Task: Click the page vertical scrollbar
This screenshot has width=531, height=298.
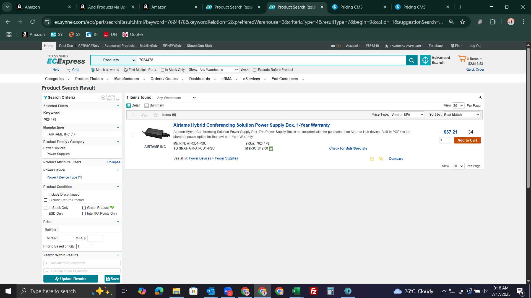Action: click(528, 118)
